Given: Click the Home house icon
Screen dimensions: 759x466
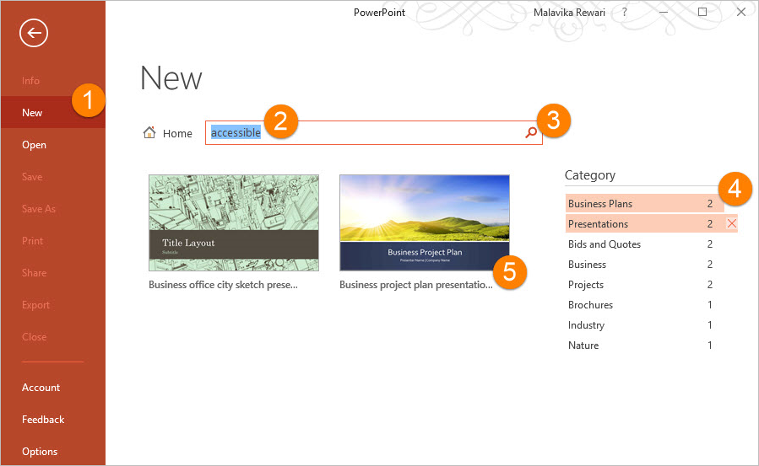Looking at the screenshot, I should click(x=149, y=132).
